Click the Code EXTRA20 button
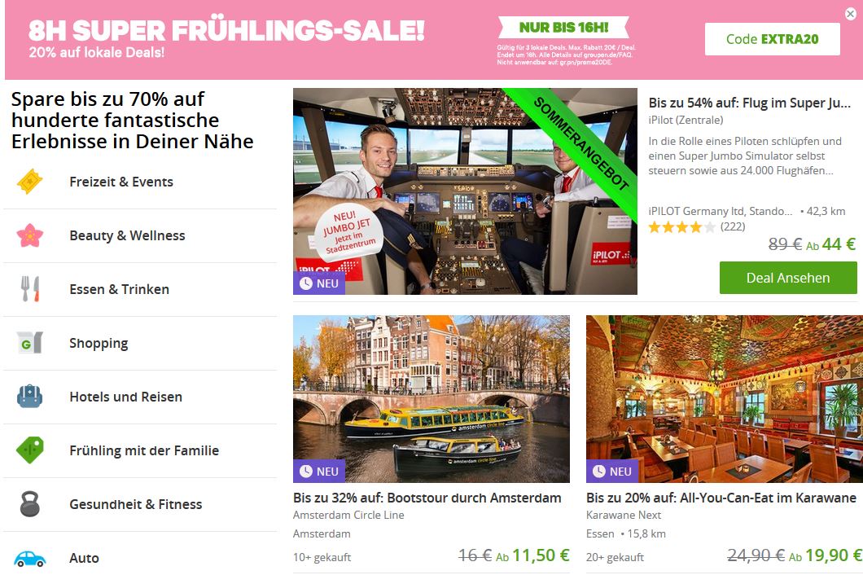863x575 pixels. tap(772, 39)
